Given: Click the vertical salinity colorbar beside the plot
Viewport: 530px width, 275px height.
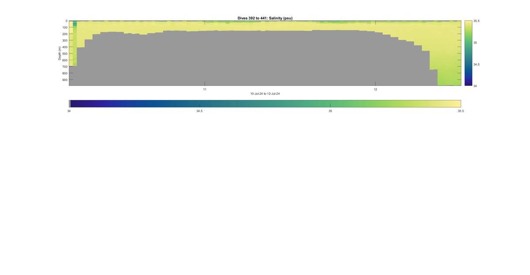Looking at the screenshot, I should click(x=468, y=53).
